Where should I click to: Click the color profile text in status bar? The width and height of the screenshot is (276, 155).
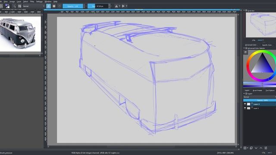96,153
